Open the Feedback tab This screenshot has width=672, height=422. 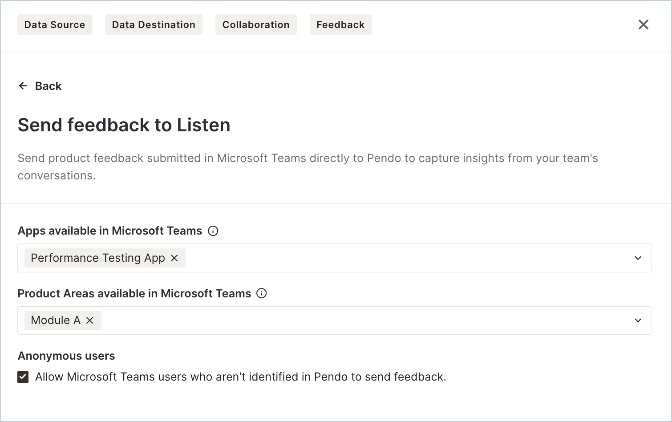tap(340, 24)
